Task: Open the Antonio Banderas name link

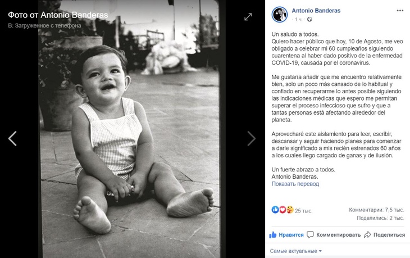Action: click(316, 11)
